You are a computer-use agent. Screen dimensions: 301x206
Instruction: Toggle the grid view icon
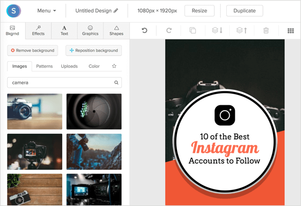click(290, 31)
